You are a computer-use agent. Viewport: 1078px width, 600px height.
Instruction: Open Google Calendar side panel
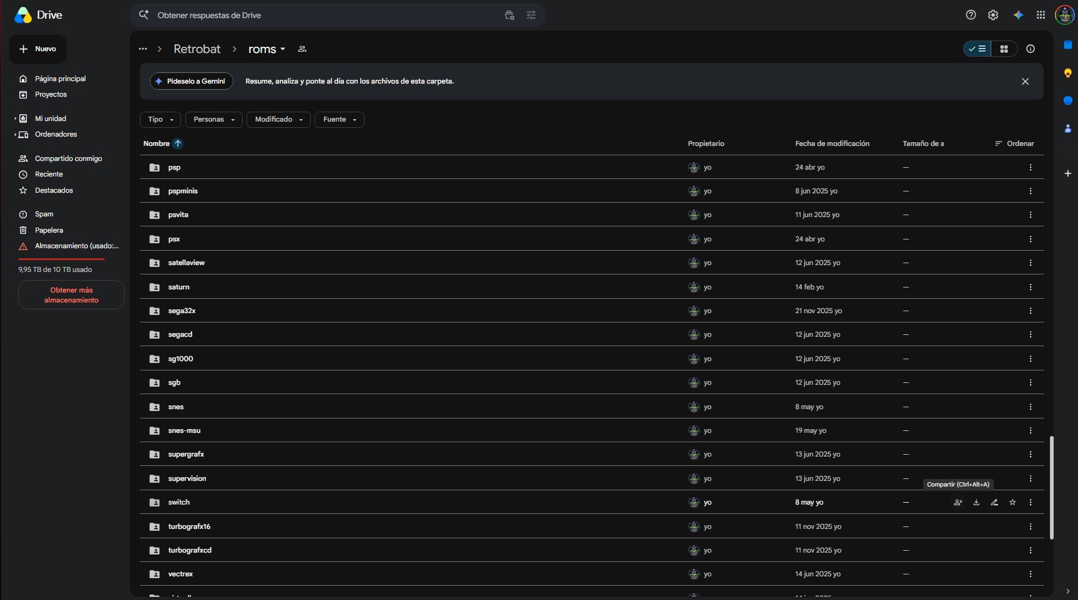point(1067,45)
